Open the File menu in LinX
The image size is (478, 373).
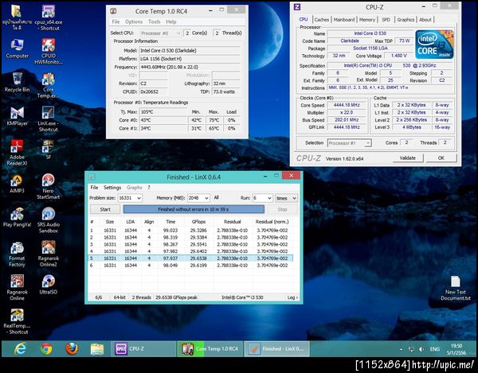94,188
